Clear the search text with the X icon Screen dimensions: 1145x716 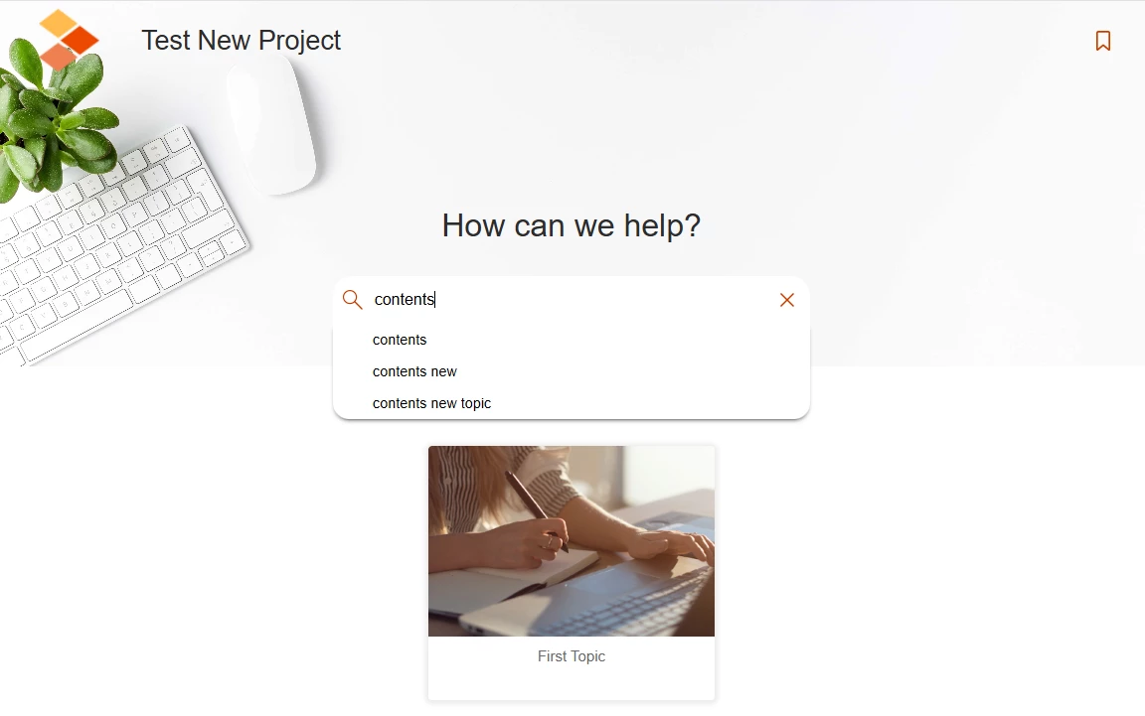point(786,300)
